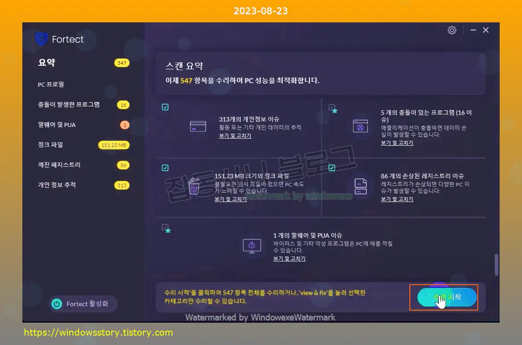Click the 86 broken registry badge

123,165
